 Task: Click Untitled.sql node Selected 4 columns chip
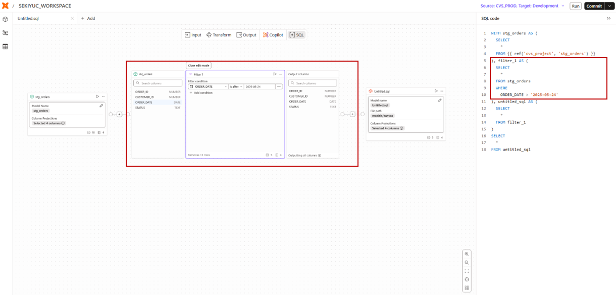point(388,128)
